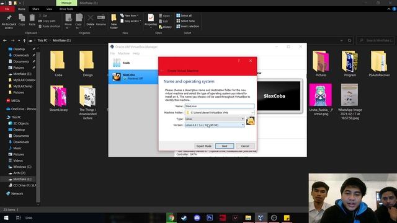Select the SlaxCoba virtual machine
This screenshot has width=397, height=223.
point(133,77)
